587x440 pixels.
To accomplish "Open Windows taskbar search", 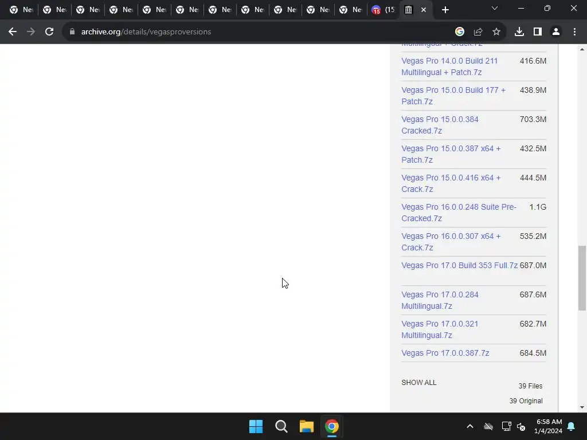I will coord(281,426).
